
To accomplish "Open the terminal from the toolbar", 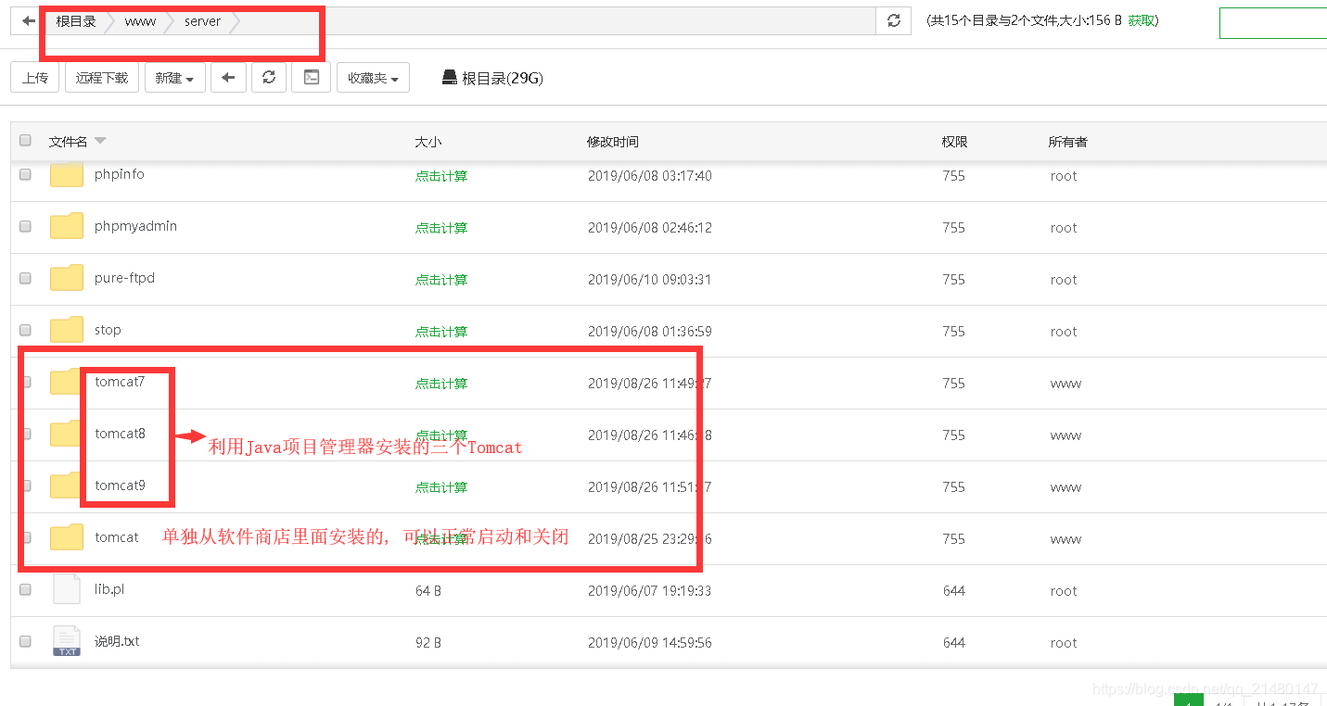I will (312, 78).
